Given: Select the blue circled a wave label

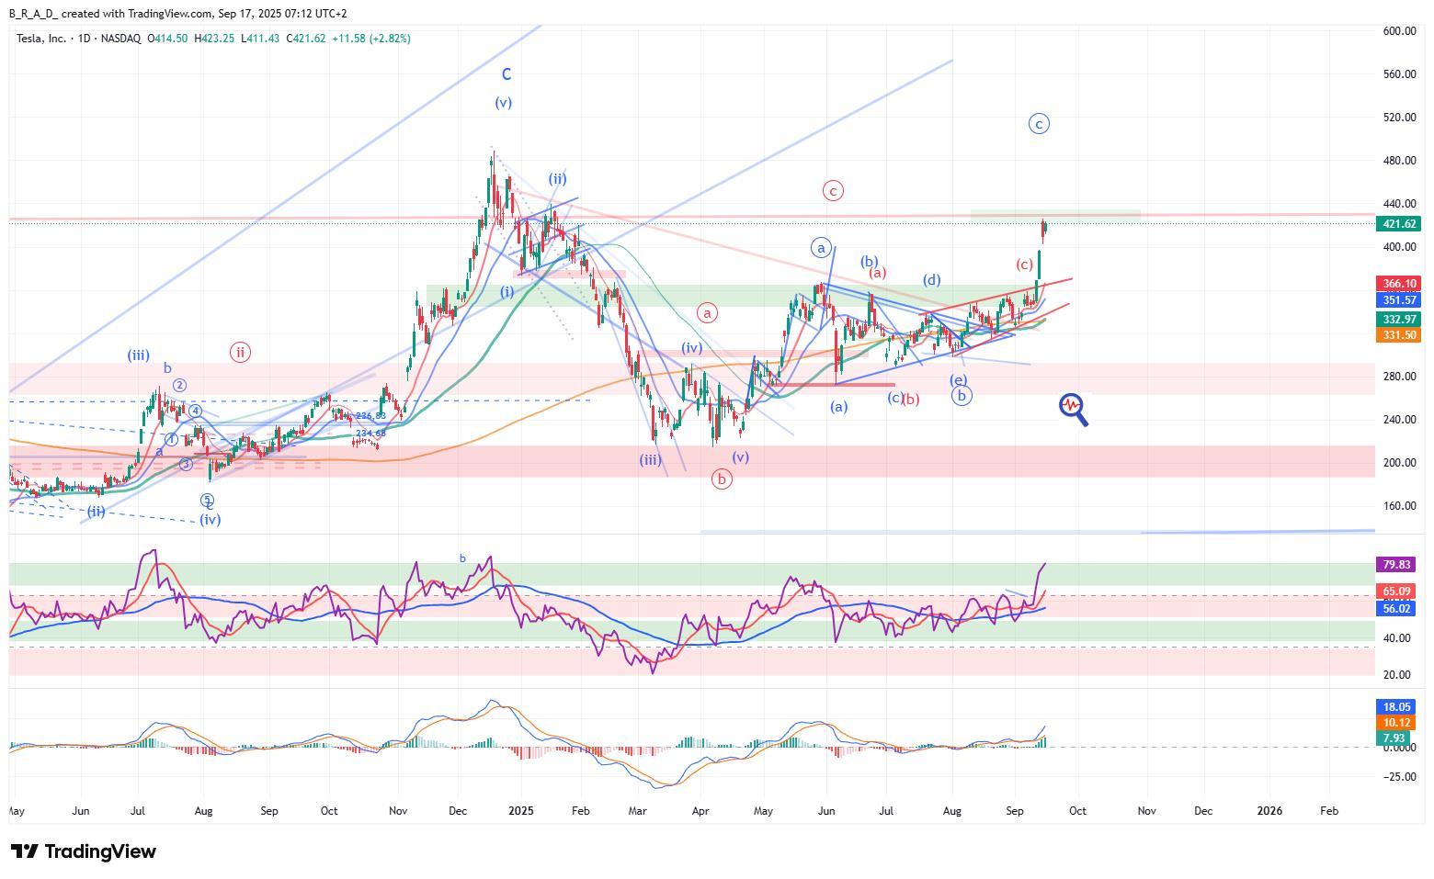Looking at the screenshot, I should tap(821, 247).
